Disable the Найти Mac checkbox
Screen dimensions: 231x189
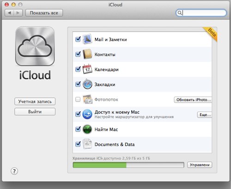click(78, 129)
